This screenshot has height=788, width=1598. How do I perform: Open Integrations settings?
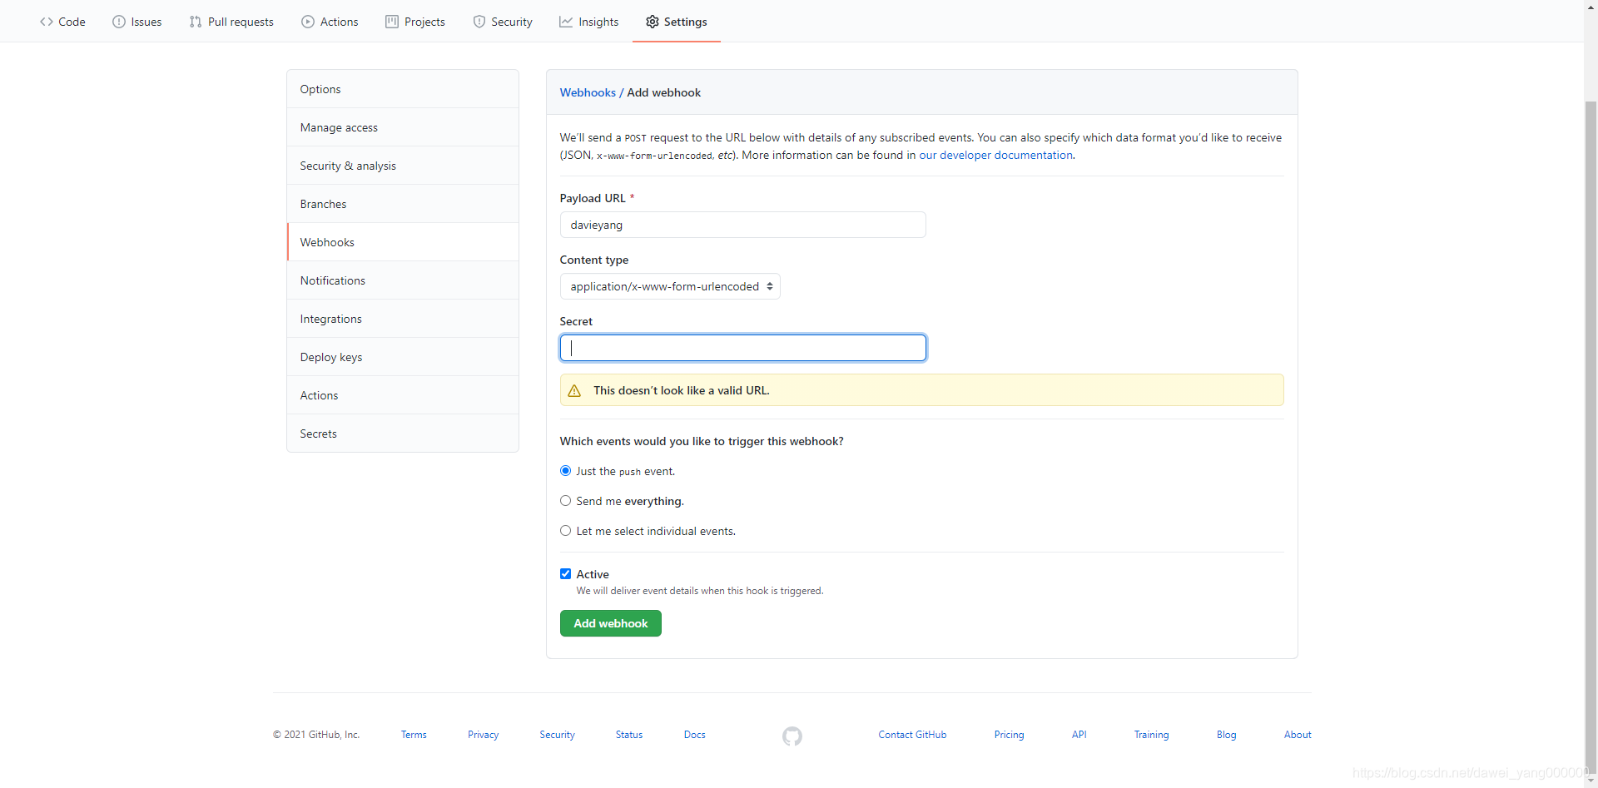click(x=403, y=319)
